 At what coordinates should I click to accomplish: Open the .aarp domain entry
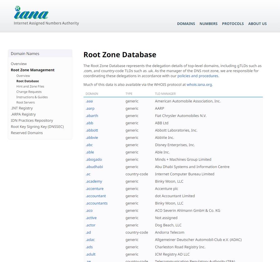tap(90, 109)
